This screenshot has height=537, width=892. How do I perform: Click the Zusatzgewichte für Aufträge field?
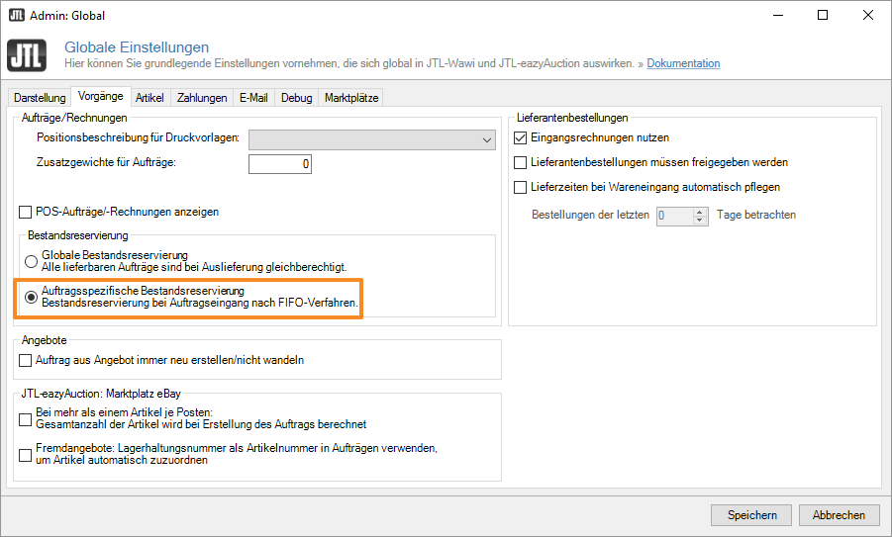click(x=279, y=163)
